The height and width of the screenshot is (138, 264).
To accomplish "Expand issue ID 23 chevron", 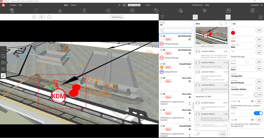I will coord(190,105).
